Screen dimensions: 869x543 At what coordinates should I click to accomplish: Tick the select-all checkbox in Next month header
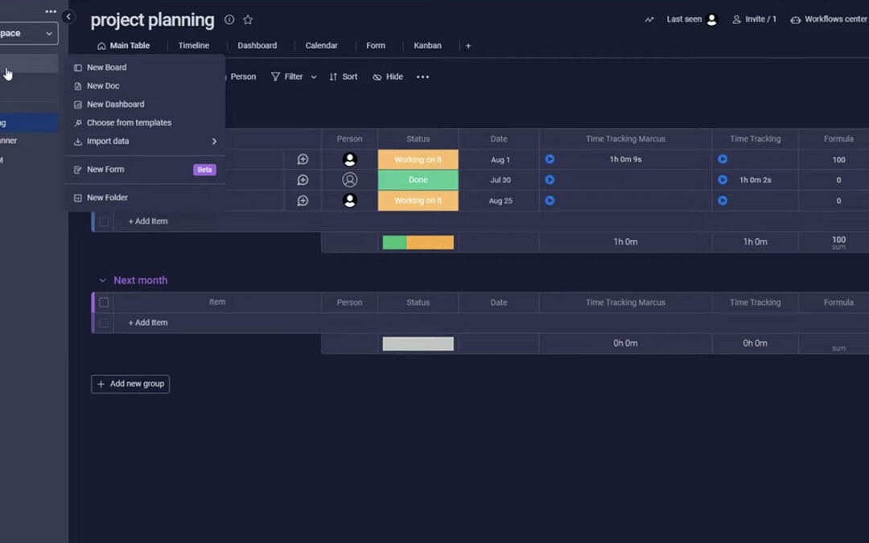(x=104, y=302)
